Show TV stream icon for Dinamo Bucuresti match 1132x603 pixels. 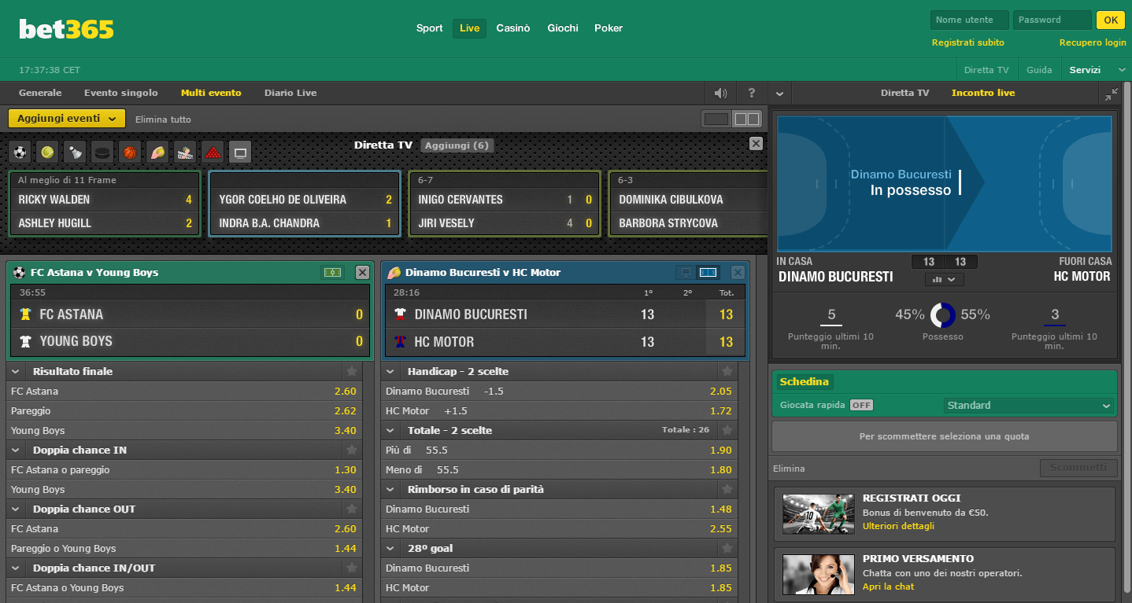coord(686,272)
